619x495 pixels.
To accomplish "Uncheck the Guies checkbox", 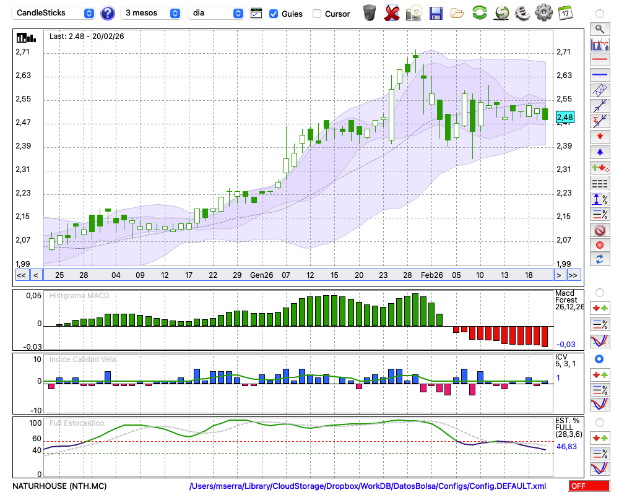I will 274,14.
